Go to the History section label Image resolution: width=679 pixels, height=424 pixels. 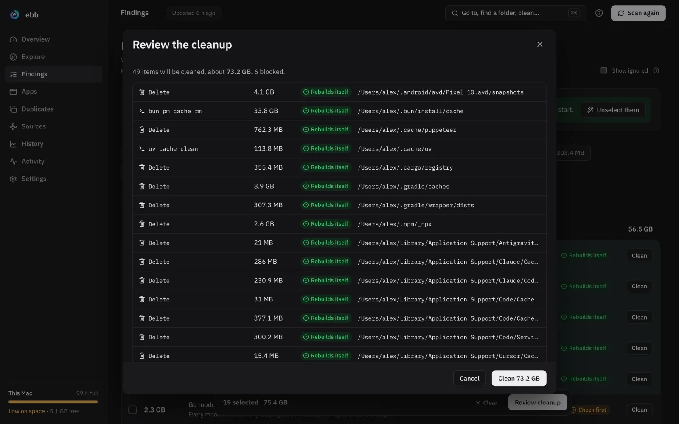[32, 144]
